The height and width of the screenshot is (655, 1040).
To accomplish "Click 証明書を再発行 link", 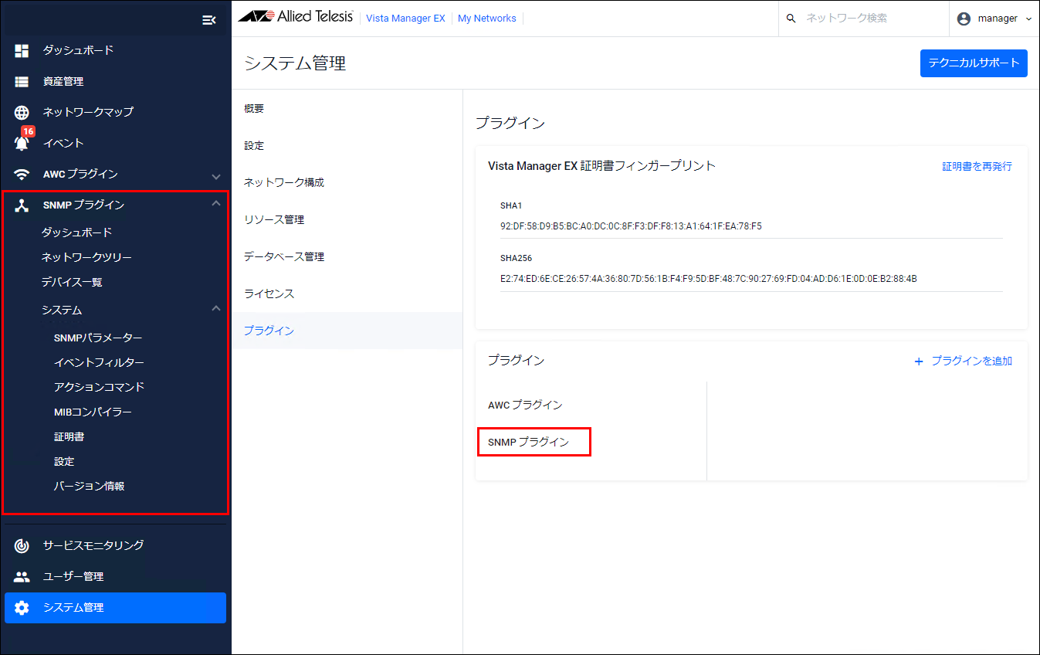I will 977,166.
